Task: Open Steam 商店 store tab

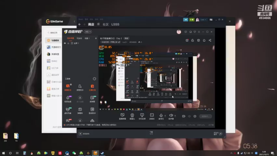Action: 91,24
